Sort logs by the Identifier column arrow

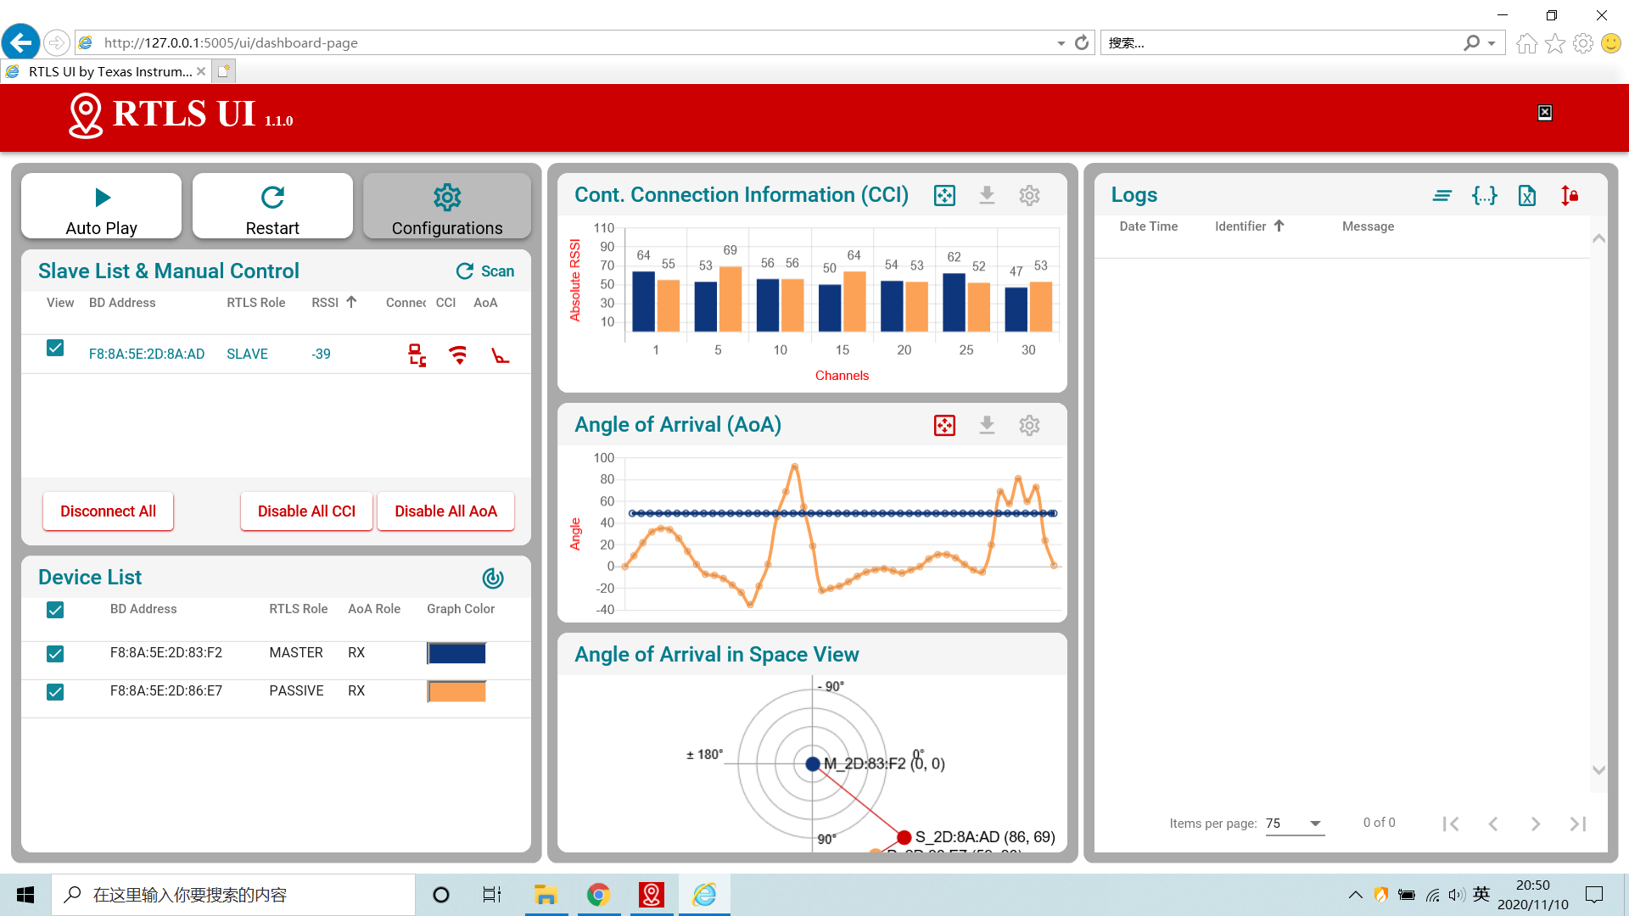click(1279, 226)
